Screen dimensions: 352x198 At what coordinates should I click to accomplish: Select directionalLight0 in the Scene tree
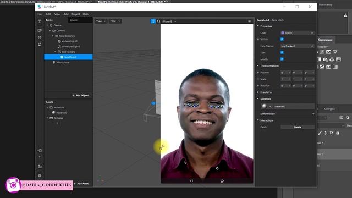coord(71,46)
